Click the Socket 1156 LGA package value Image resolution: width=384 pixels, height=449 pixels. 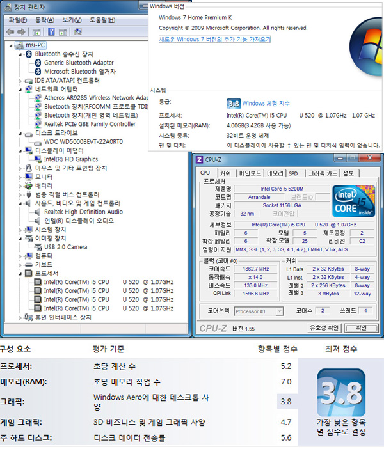(282, 205)
